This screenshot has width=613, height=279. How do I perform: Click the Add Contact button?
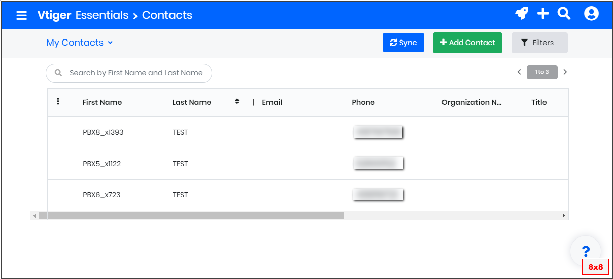467,43
